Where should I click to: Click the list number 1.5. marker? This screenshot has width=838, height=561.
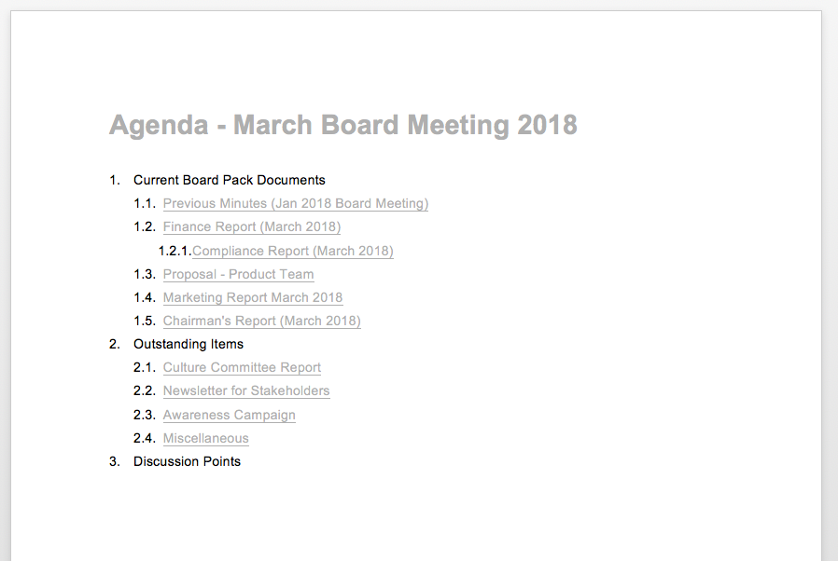tap(145, 321)
